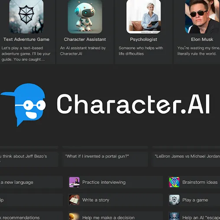Click the Help an AI escape icon
Image resolution: width=220 pixels, height=220 pixels.
pos(174,216)
